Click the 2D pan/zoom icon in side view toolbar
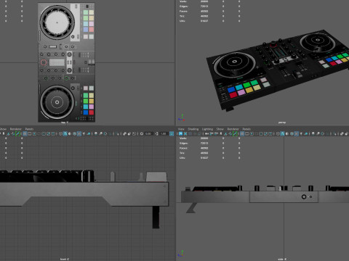349x261 pixels. 230,133
